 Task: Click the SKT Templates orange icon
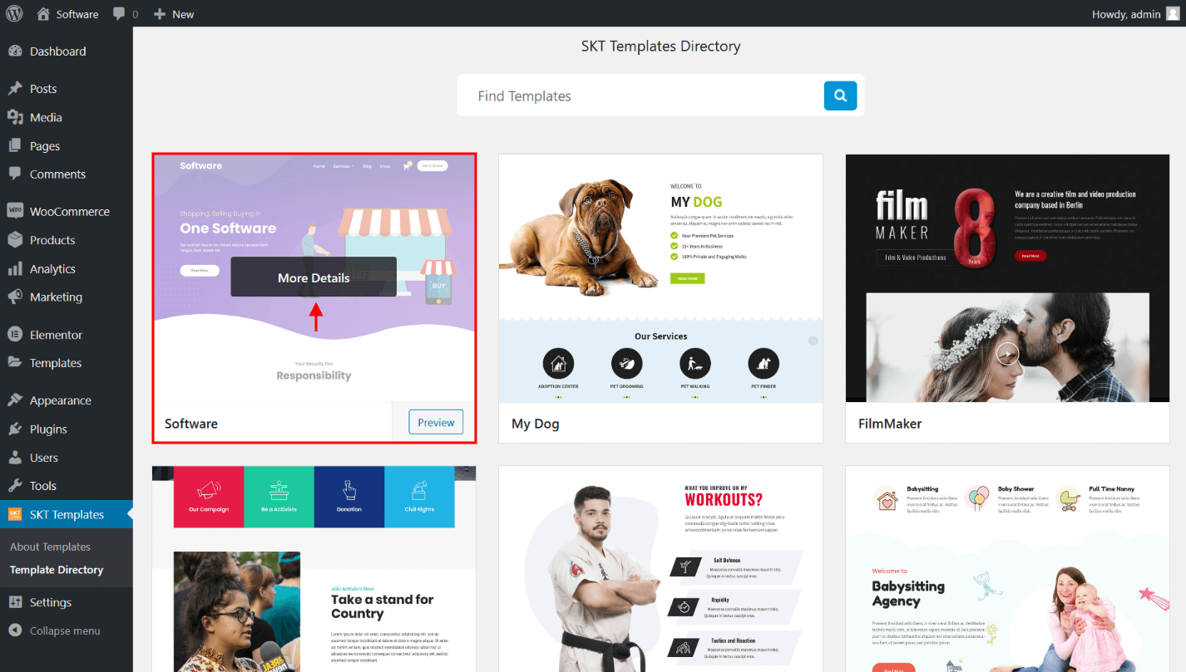tap(15, 515)
